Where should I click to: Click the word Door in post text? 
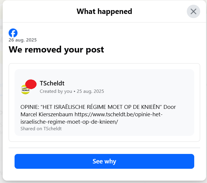[x=170, y=107]
